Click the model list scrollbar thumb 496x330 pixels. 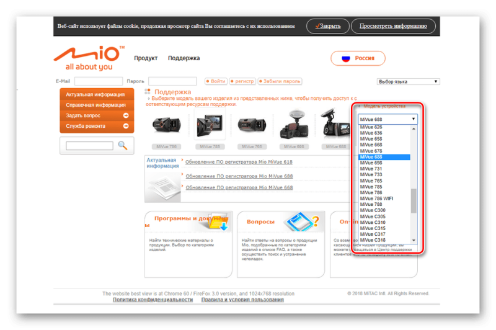point(414,201)
